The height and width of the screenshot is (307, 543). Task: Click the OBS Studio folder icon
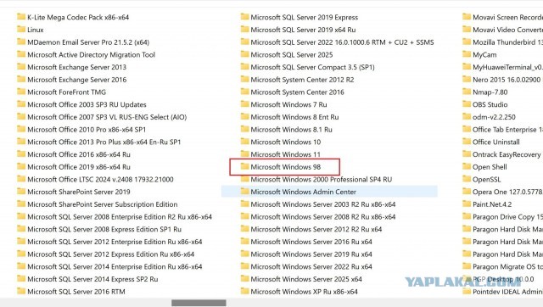pyautogui.click(x=467, y=103)
